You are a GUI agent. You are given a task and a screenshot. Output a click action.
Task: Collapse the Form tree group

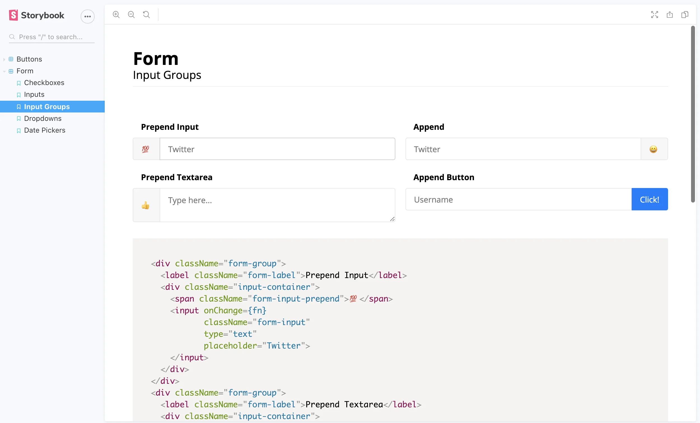24,71
